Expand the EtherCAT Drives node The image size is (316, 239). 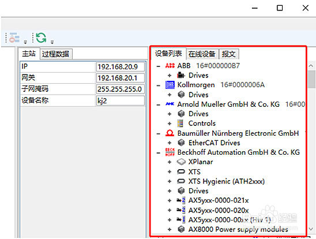coord(170,143)
